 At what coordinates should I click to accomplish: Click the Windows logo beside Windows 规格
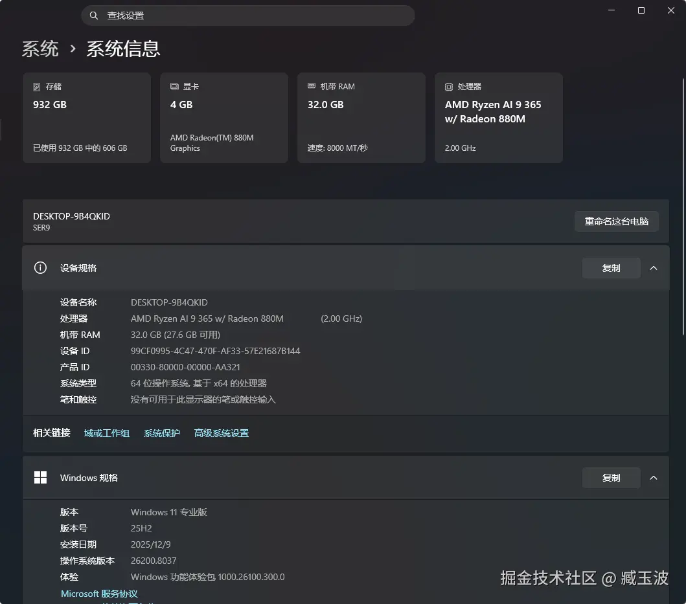click(x=40, y=477)
